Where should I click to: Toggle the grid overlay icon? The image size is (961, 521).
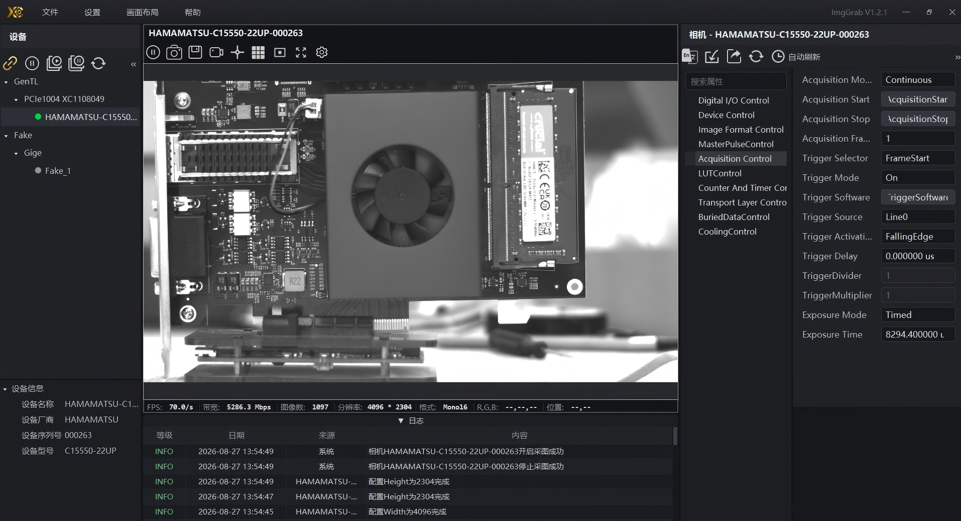point(258,52)
